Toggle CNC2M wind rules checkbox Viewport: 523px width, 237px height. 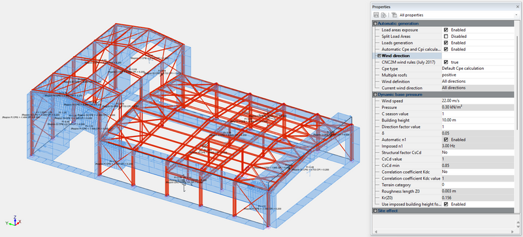point(446,62)
